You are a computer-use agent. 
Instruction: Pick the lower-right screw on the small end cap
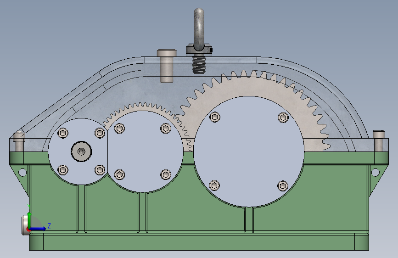[100, 170]
